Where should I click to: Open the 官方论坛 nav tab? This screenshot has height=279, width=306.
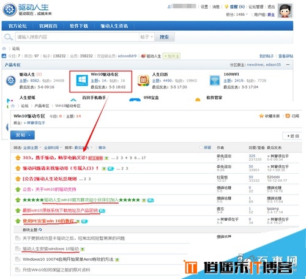click(x=17, y=26)
